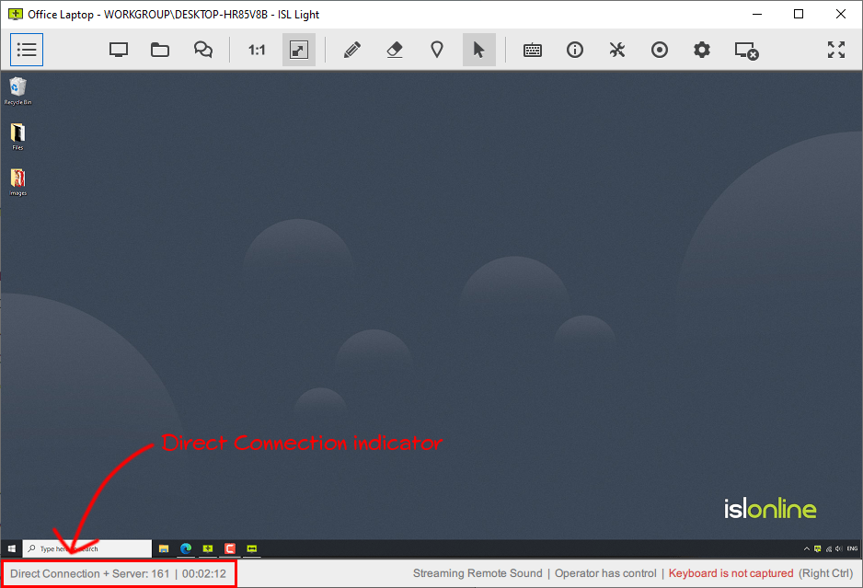This screenshot has width=863, height=588.
Task: Click 'Keyboard is not captured' status text
Action: click(731, 573)
